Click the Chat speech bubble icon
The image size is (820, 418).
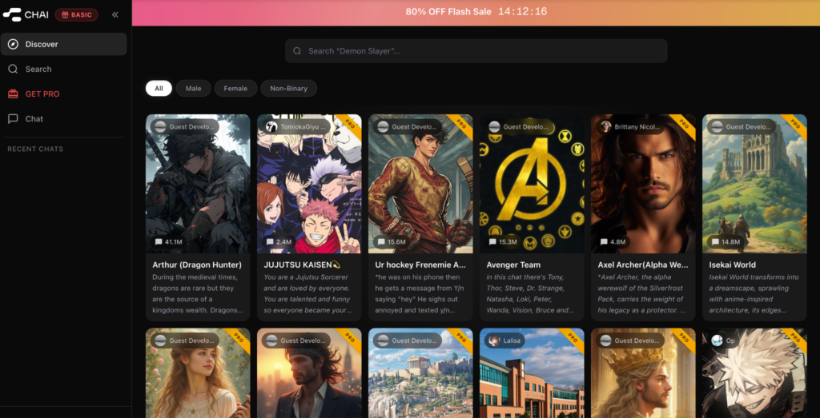pyautogui.click(x=13, y=119)
